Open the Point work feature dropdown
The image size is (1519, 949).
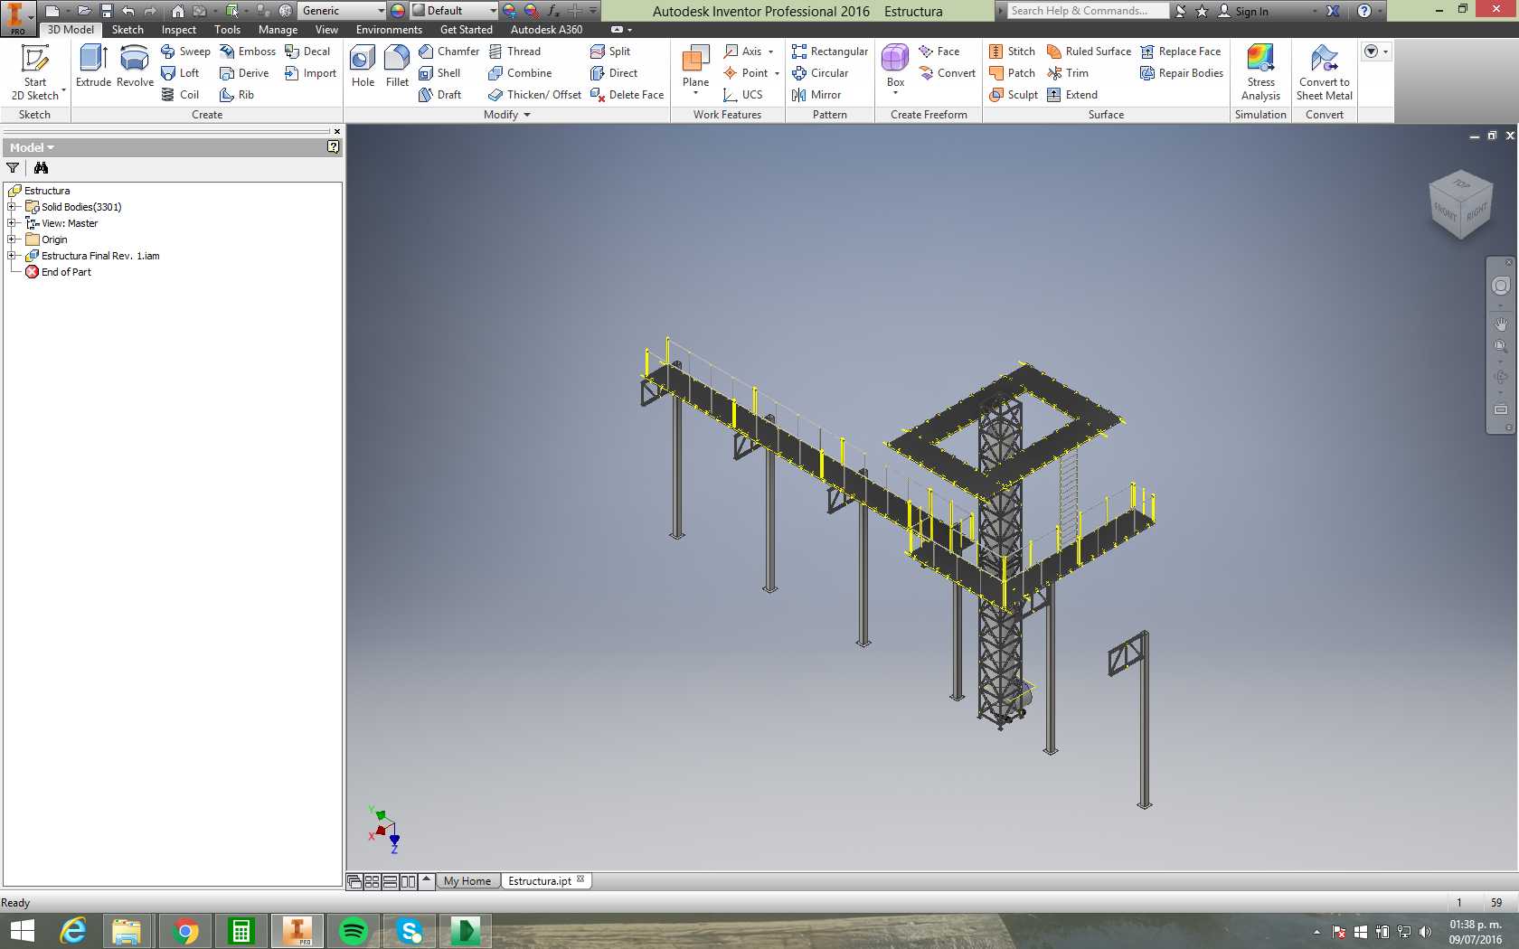tap(777, 73)
